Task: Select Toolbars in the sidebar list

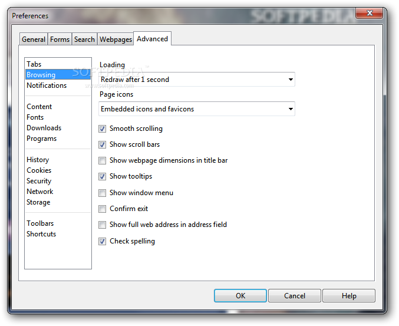Action: [x=58, y=223]
